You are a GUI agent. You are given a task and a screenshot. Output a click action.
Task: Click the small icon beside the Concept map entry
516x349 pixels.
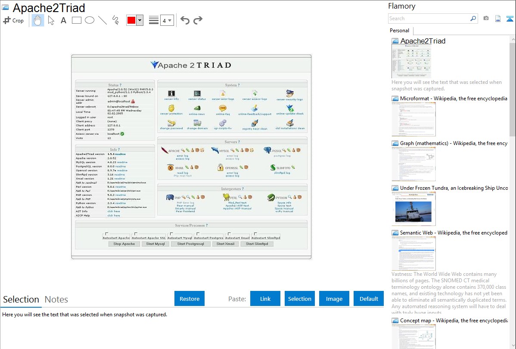click(395, 320)
